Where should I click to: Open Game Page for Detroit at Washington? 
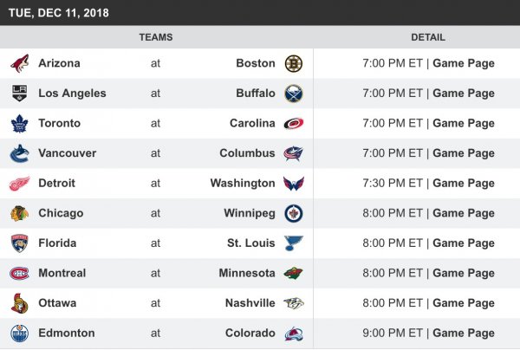[463, 184]
